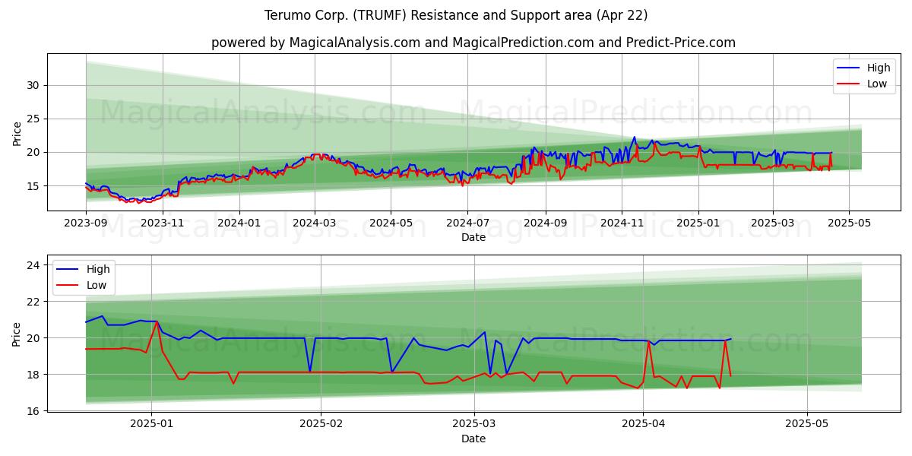This screenshot has height=456, width=912.
Task: Click the '2024-11' date label on the top chart axis
Action: coord(622,223)
